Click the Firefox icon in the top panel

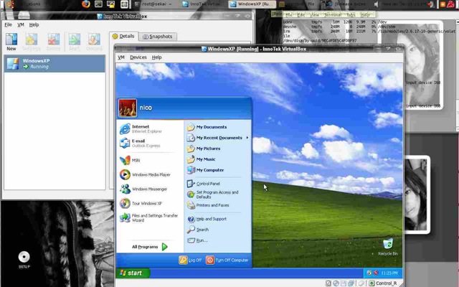click(86, 4)
